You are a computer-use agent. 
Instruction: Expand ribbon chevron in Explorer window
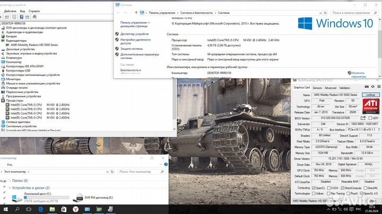[x=160, y=164]
